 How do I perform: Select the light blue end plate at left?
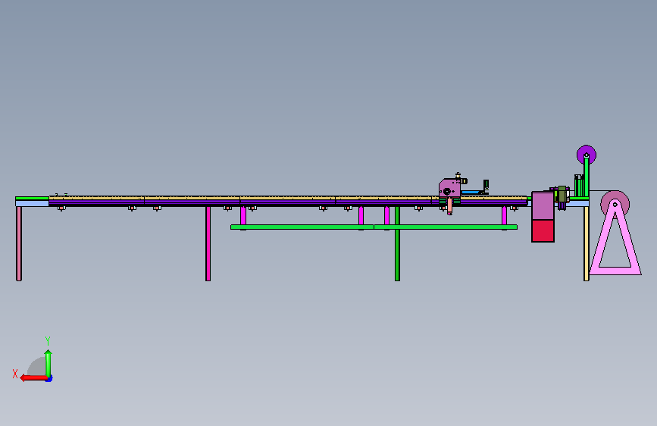point(33,203)
